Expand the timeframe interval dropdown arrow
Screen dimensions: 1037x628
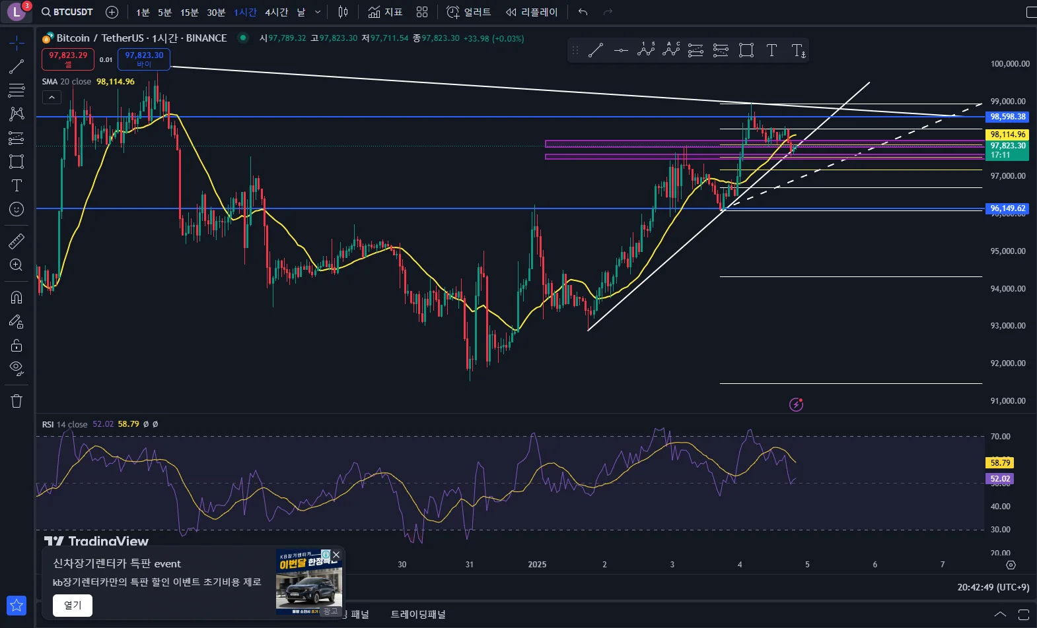pos(318,12)
